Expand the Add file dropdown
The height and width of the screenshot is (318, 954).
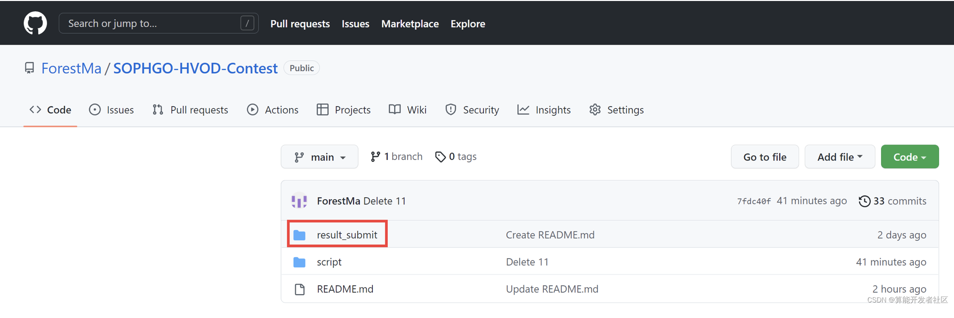pyautogui.click(x=839, y=157)
